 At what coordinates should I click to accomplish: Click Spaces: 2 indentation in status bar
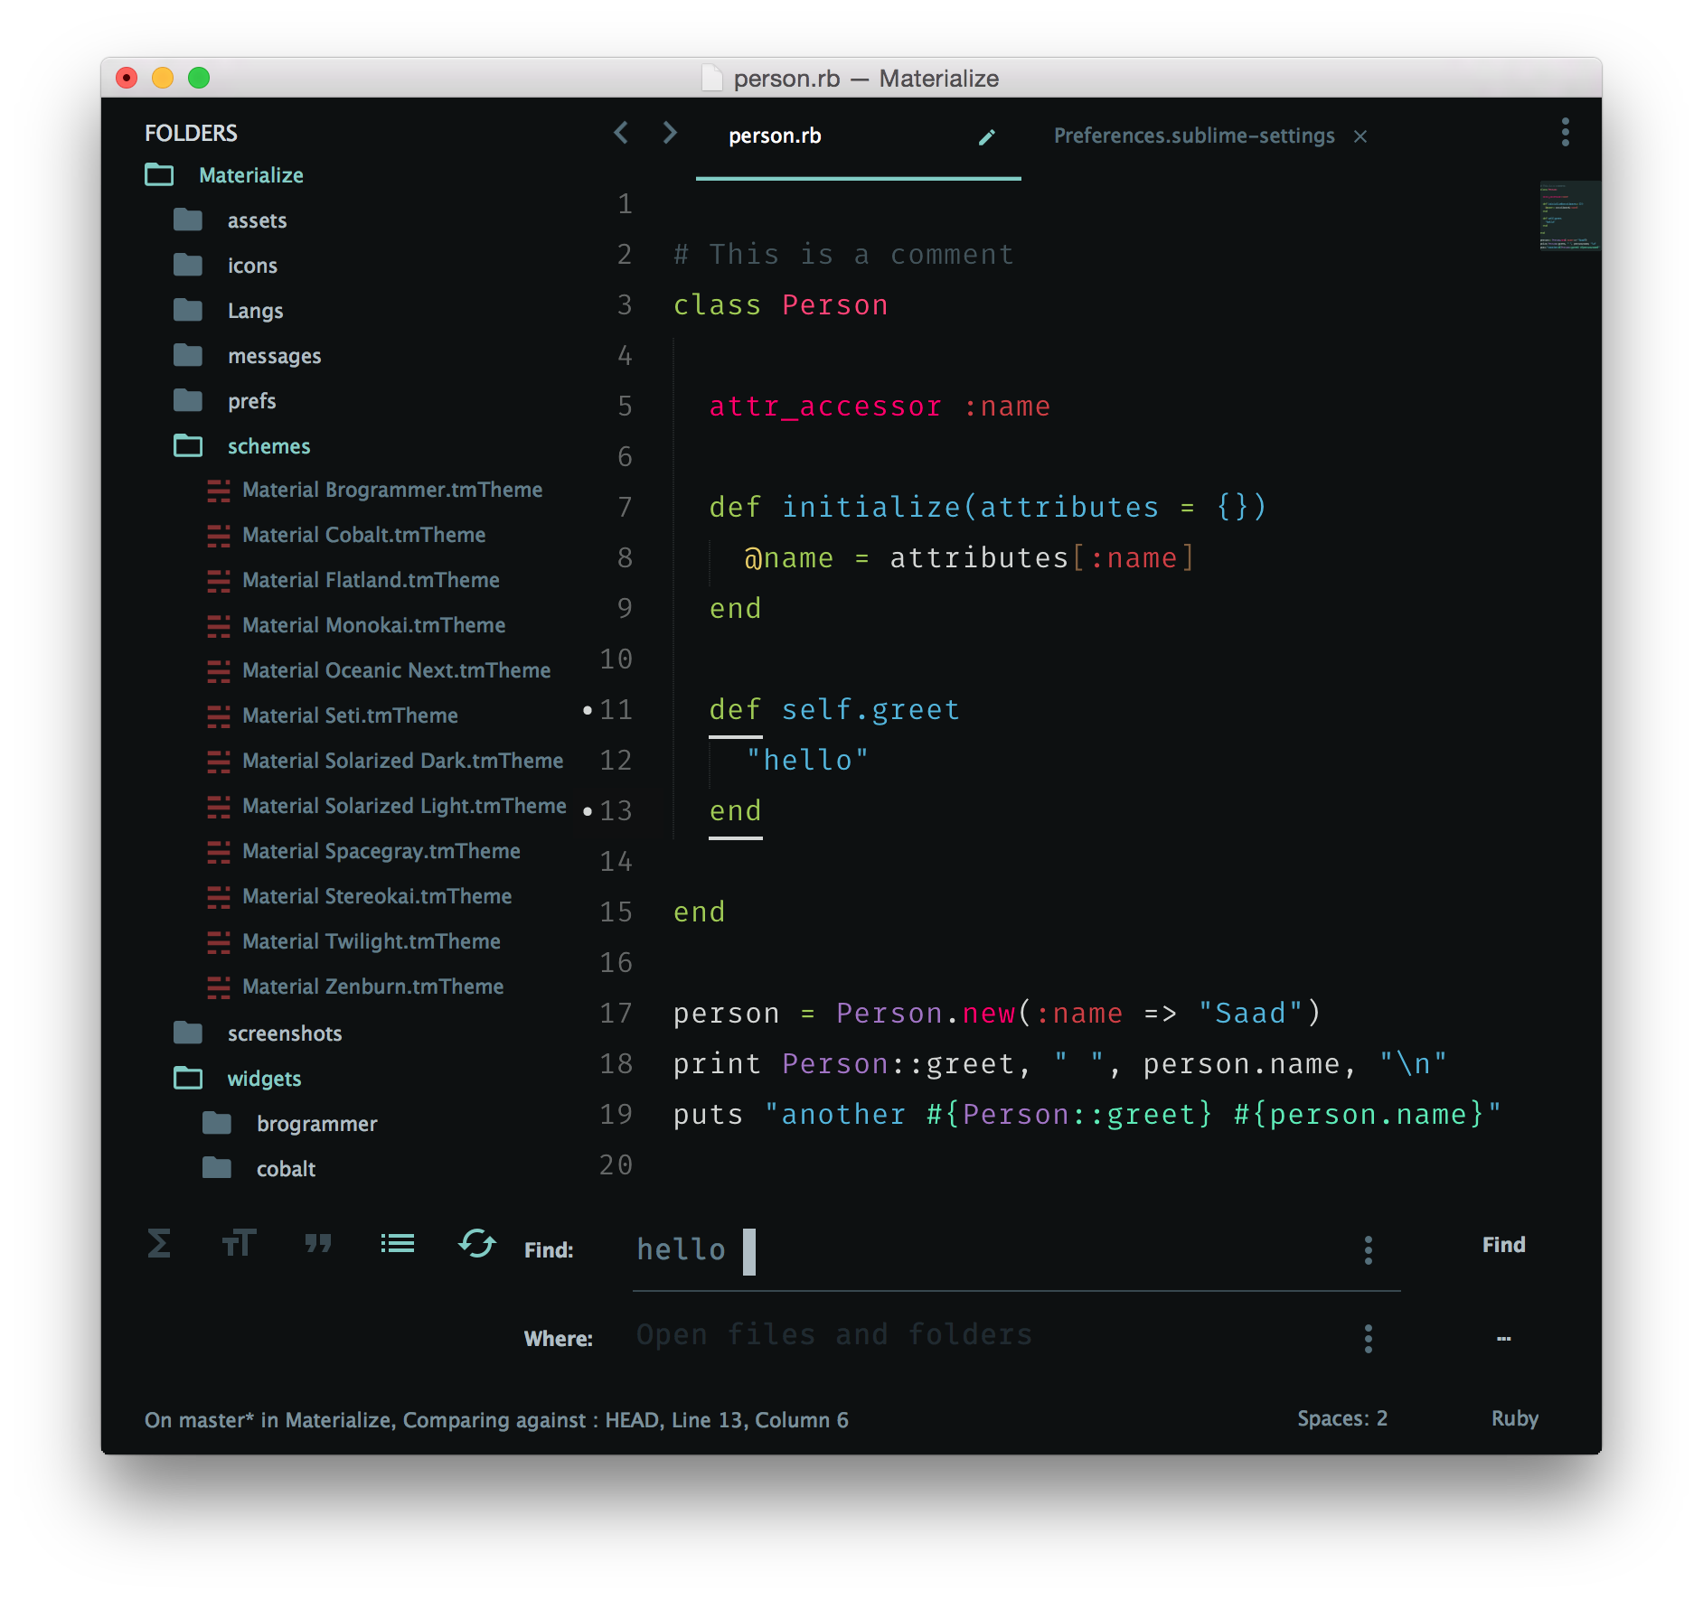pyautogui.click(x=1342, y=1418)
